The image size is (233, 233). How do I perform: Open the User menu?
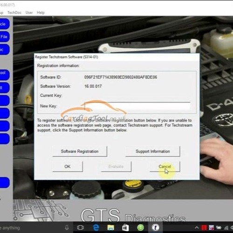(x=29, y=13)
